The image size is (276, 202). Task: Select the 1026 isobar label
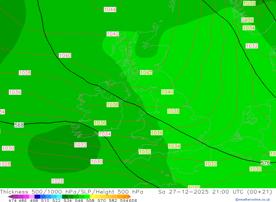tap(58, 181)
